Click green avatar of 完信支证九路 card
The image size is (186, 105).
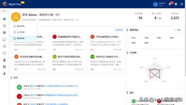(92, 57)
